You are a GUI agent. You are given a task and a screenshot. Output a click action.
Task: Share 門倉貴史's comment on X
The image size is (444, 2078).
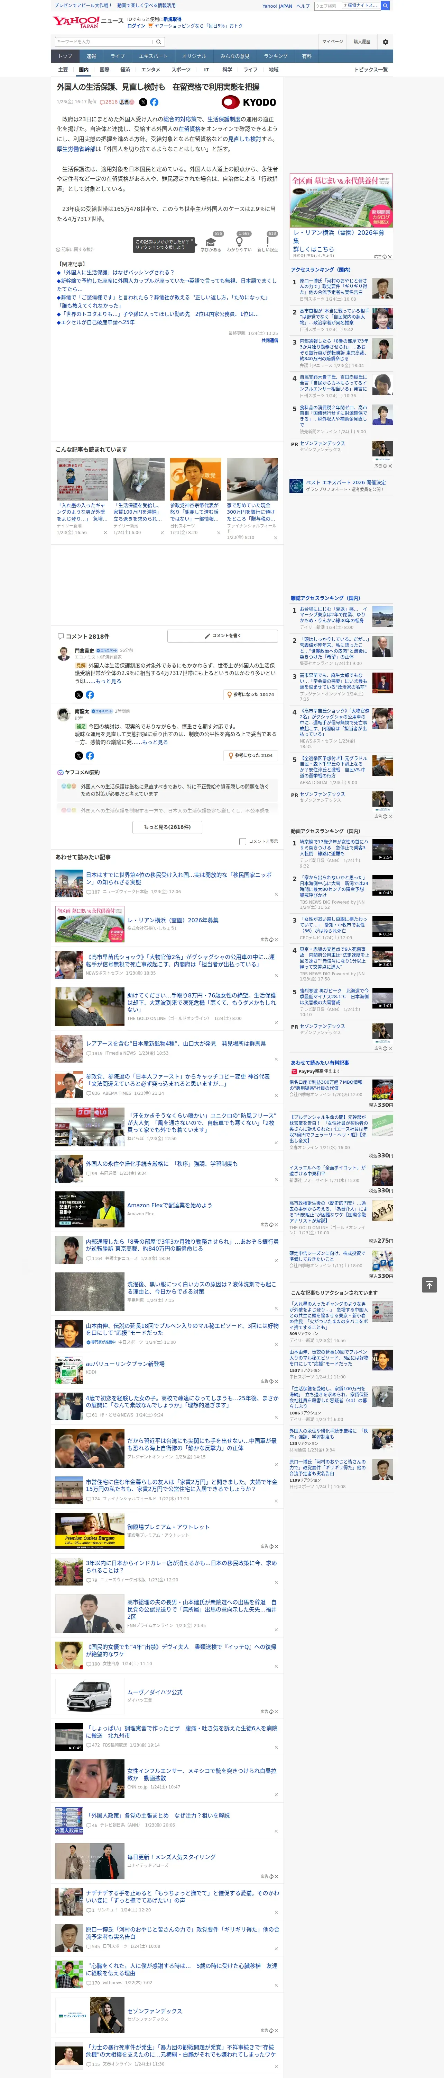(x=79, y=694)
